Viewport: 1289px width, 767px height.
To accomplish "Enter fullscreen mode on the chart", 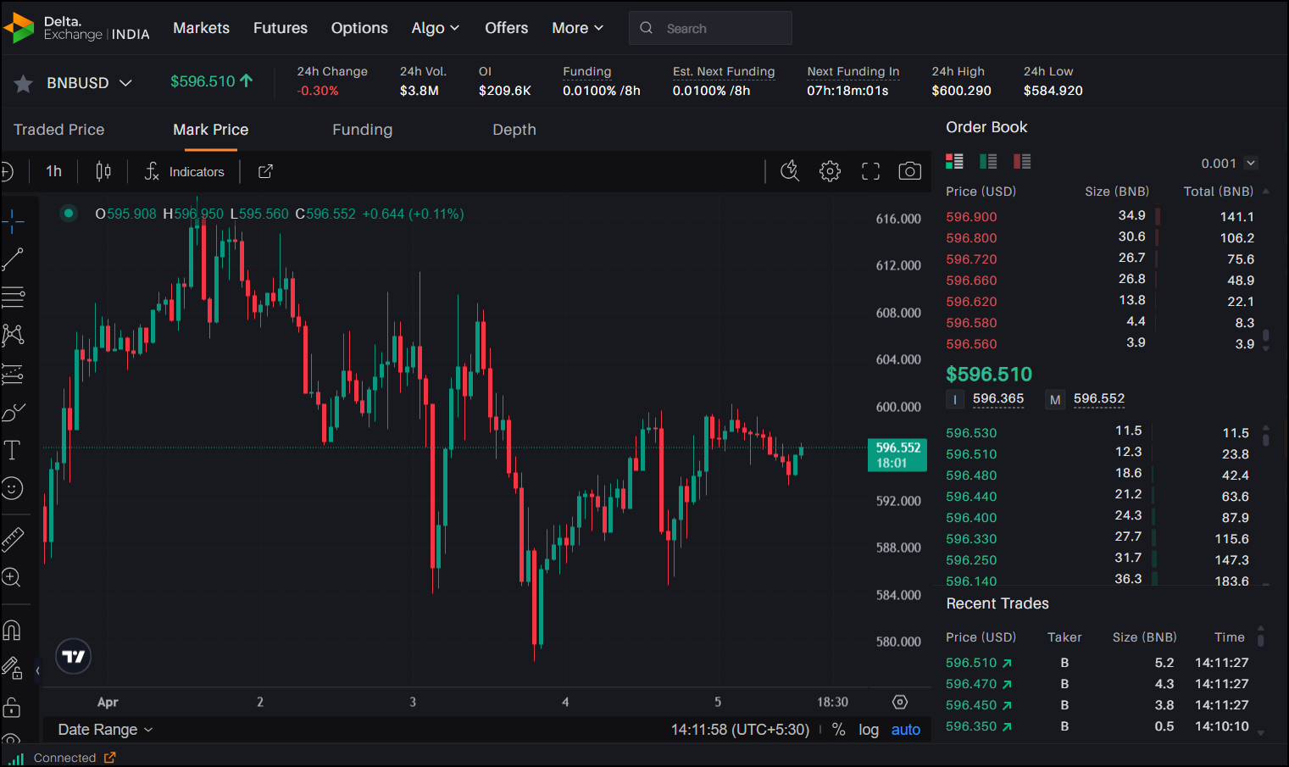I will (870, 170).
